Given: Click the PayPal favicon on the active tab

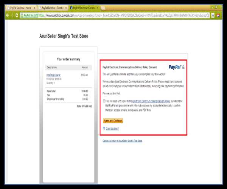Looking at the screenshot, I should click(72, 8).
